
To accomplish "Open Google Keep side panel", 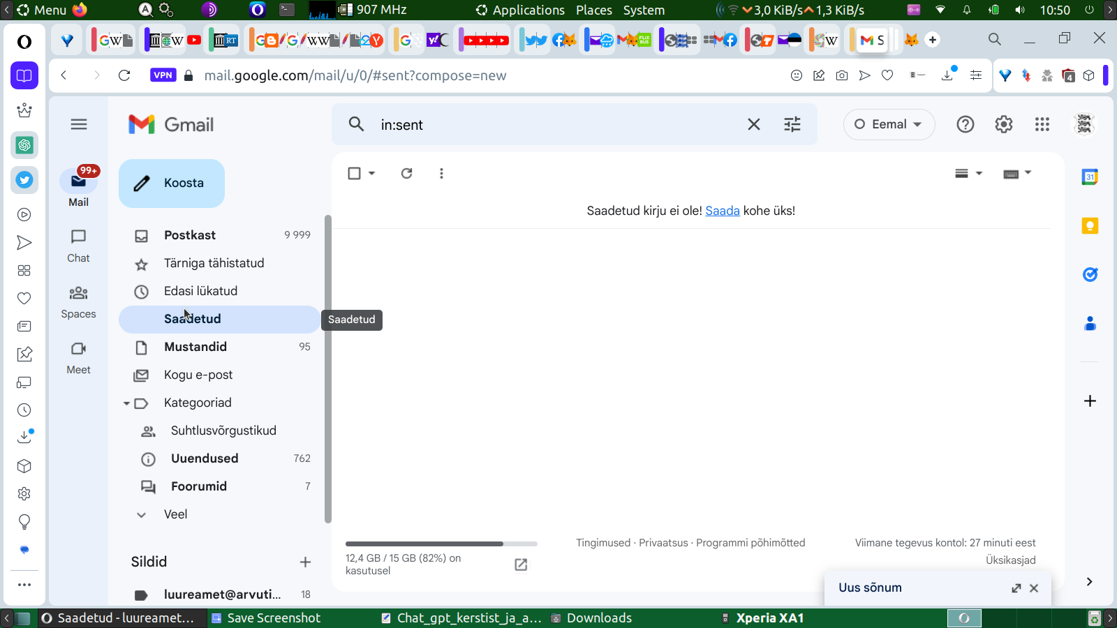I will tap(1090, 226).
